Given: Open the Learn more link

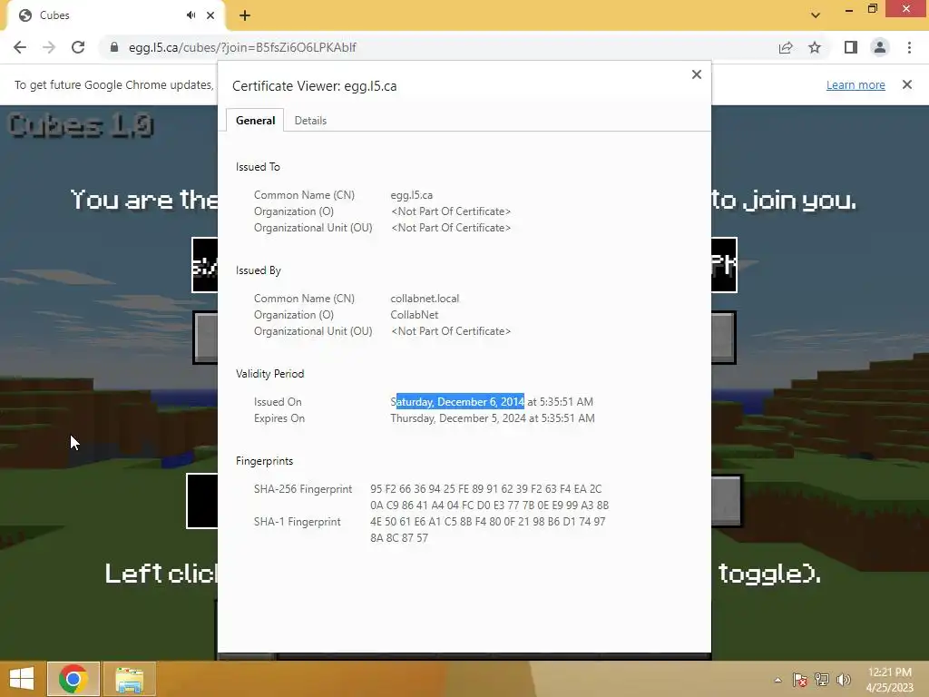Looking at the screenshot, I should point(856,84).
